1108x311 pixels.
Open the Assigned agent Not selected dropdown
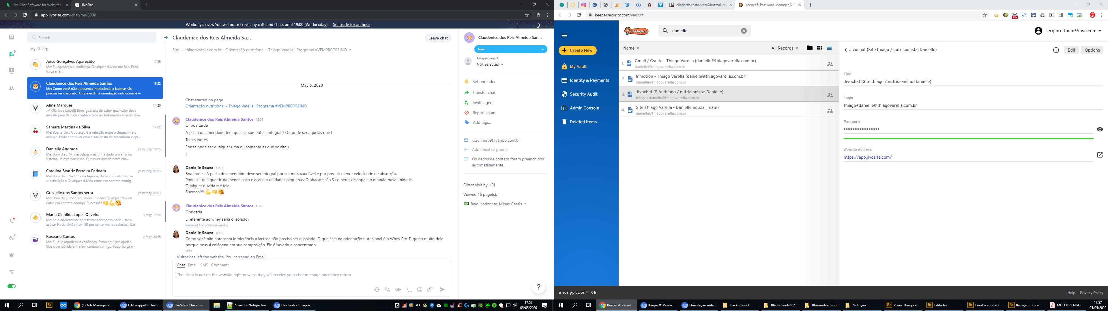489,65
